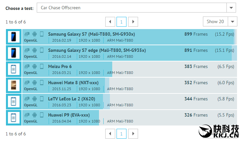
Task: Click the bottom pagination previous arrow
Action: [110, 134]
